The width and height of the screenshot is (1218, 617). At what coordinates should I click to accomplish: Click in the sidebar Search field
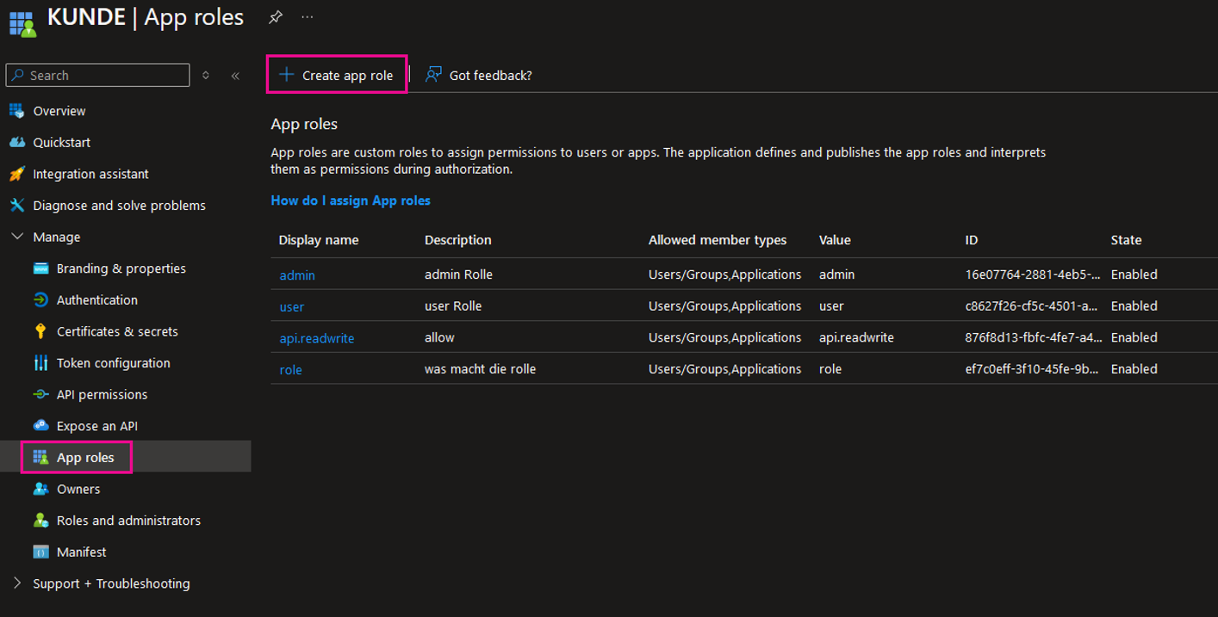point(103,76)
